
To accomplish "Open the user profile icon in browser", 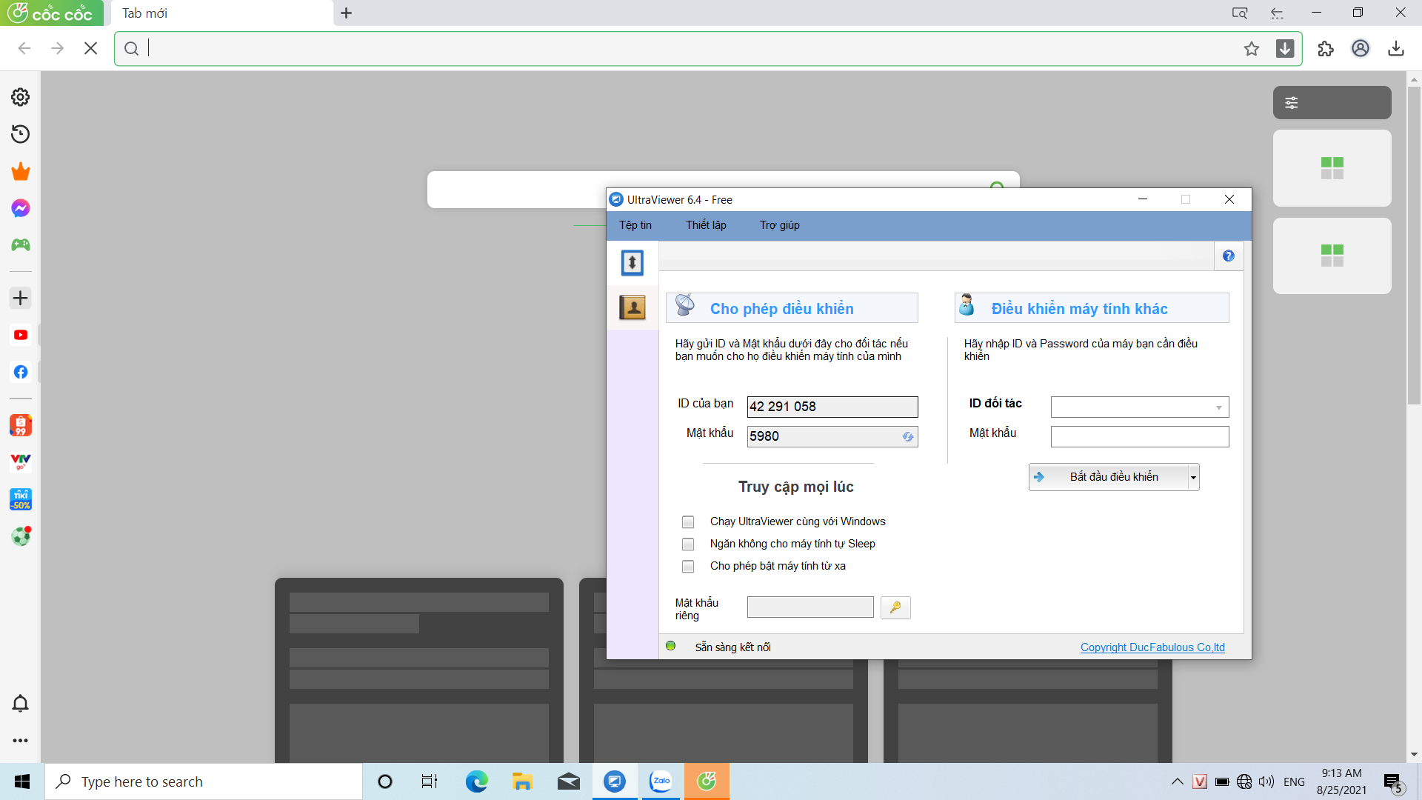I will pos(1361,49).
